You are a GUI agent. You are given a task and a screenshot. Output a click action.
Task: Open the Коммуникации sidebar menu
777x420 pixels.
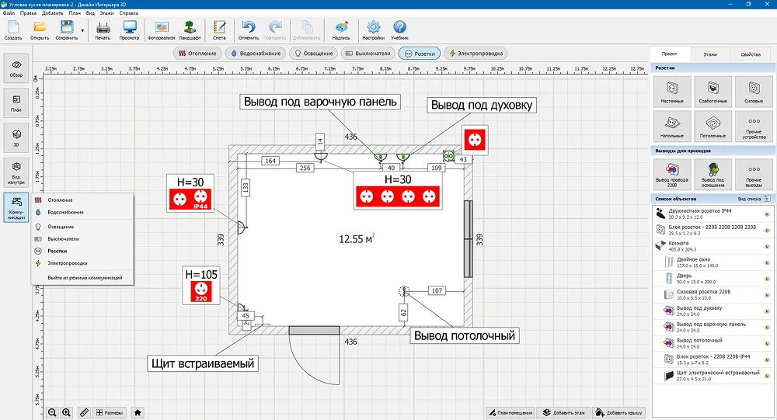pos(16,207)
